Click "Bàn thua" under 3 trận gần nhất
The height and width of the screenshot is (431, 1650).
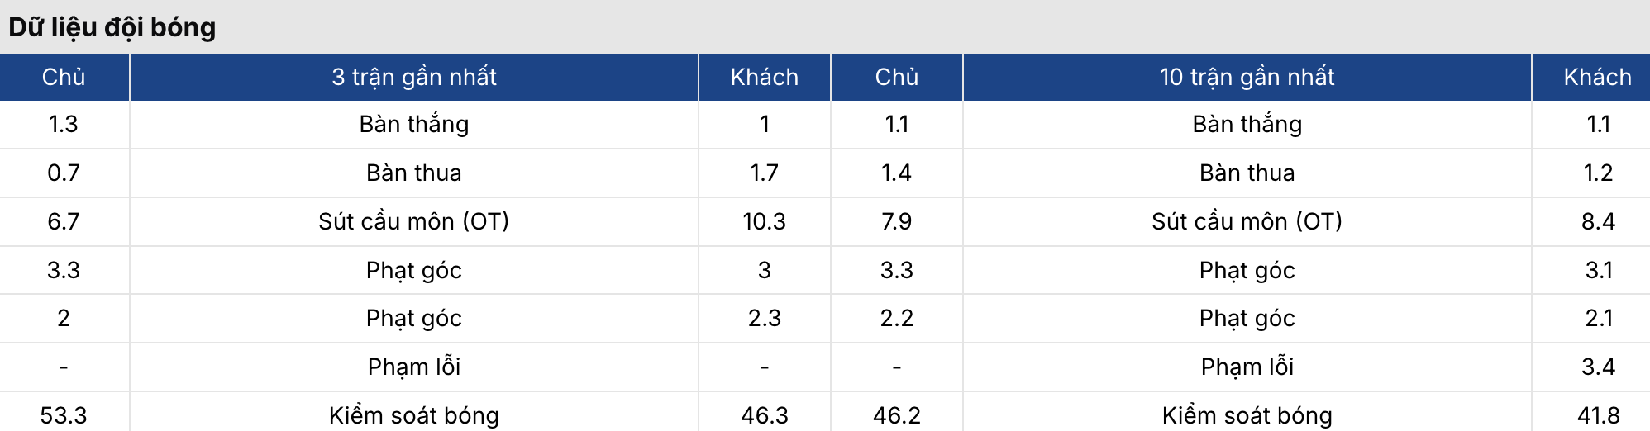pos(413,173)
